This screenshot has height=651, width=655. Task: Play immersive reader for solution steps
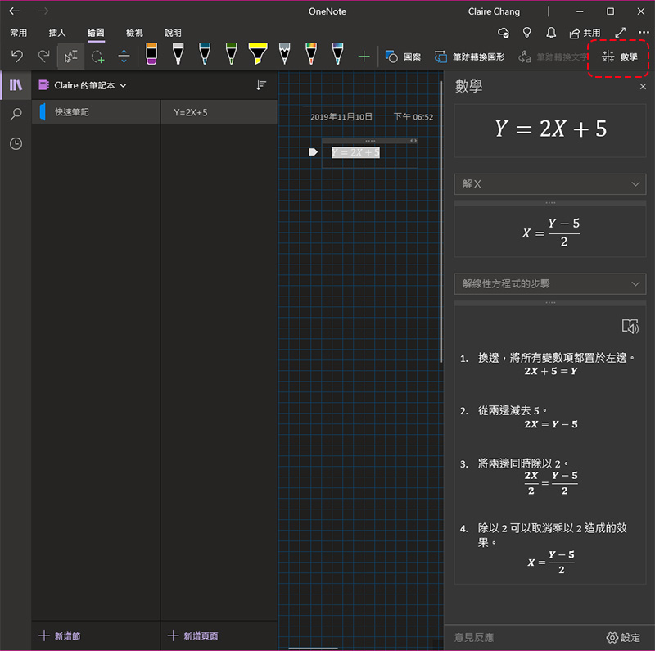[x=630, y=326]
